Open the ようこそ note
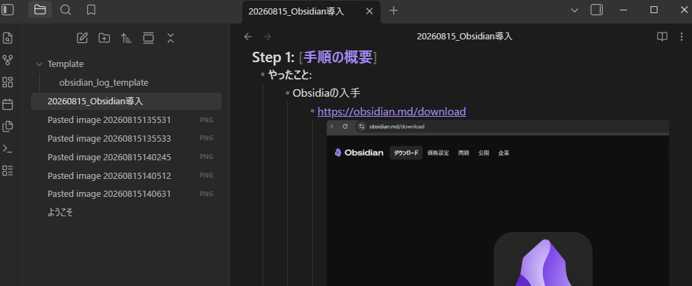The image size is (692, 286). point(126,212)
